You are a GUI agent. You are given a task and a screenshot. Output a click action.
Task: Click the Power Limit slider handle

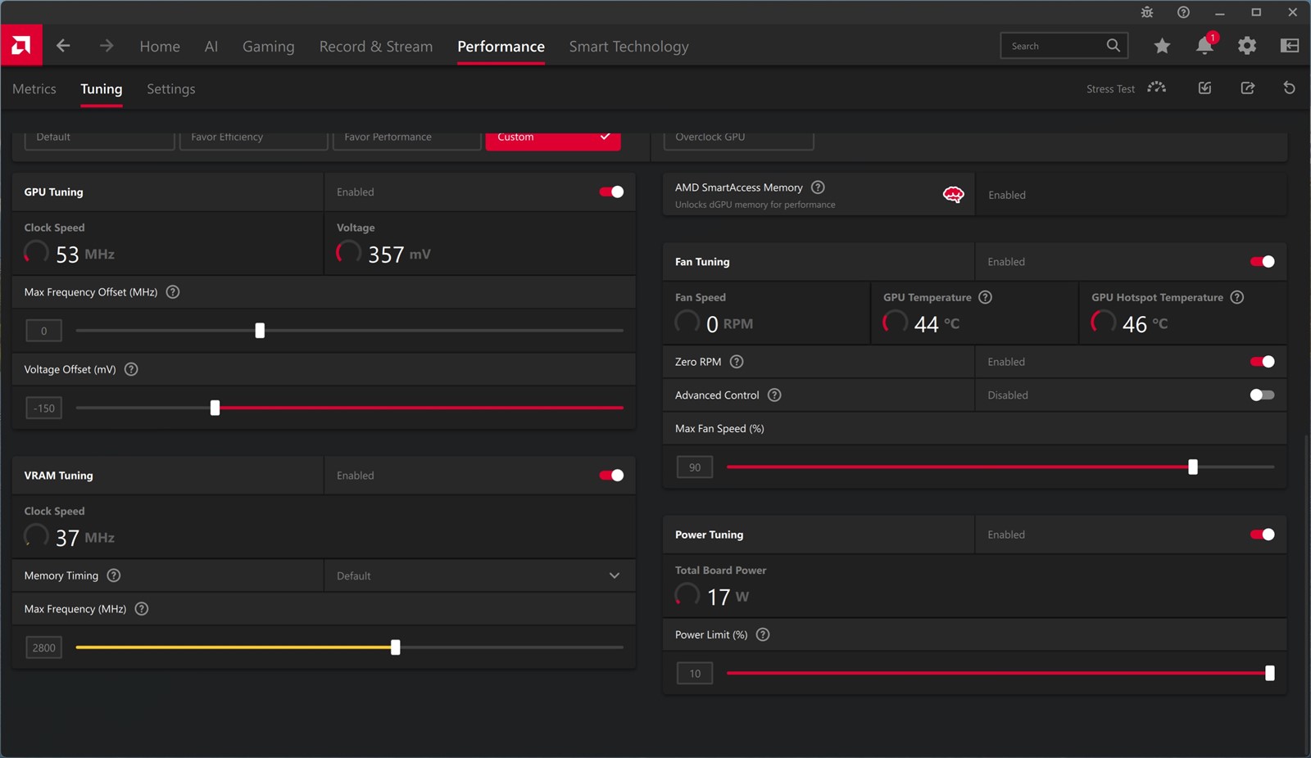[x=1269, y=673]
